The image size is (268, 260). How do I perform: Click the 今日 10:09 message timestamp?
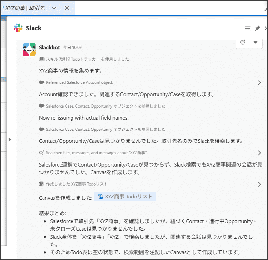tap(72, 47)
